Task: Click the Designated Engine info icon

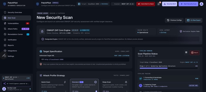Action: pyautogui.click(x=43, y=39)
